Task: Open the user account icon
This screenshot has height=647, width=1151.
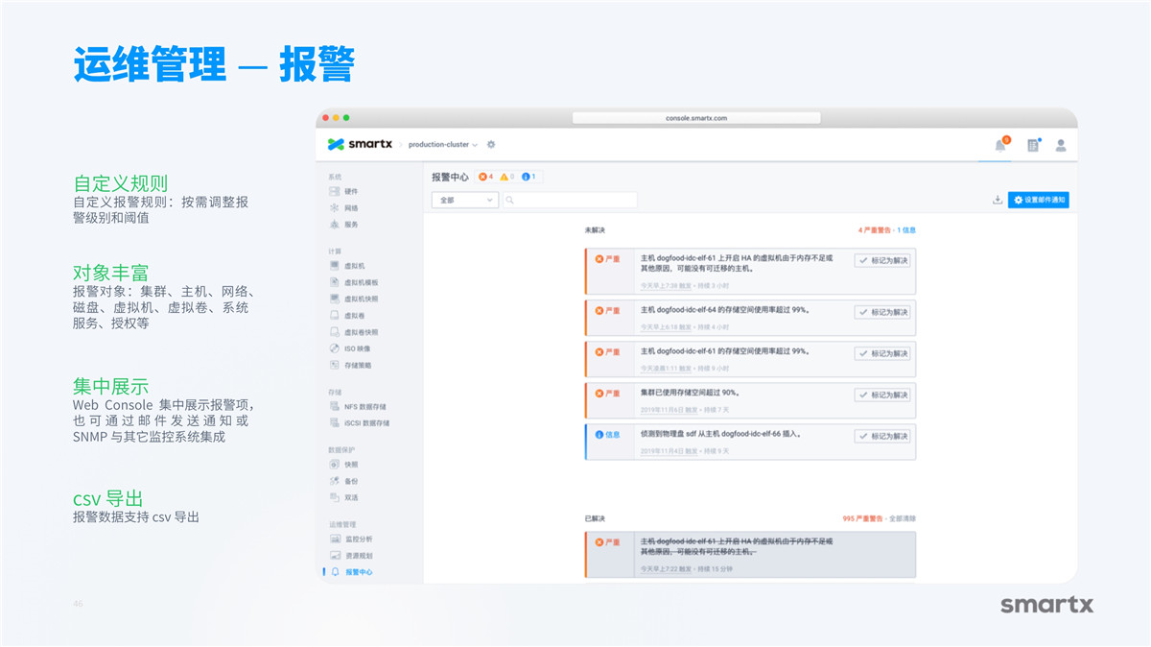Action: (x=1061, y=145)
